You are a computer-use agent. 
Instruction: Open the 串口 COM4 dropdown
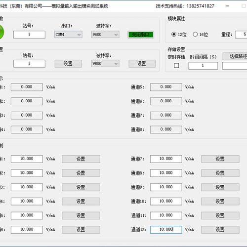click(68, 35)
